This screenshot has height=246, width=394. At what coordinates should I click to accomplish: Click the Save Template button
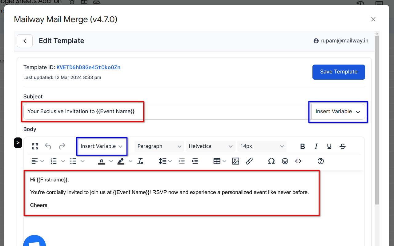click(x=339, y=72)
